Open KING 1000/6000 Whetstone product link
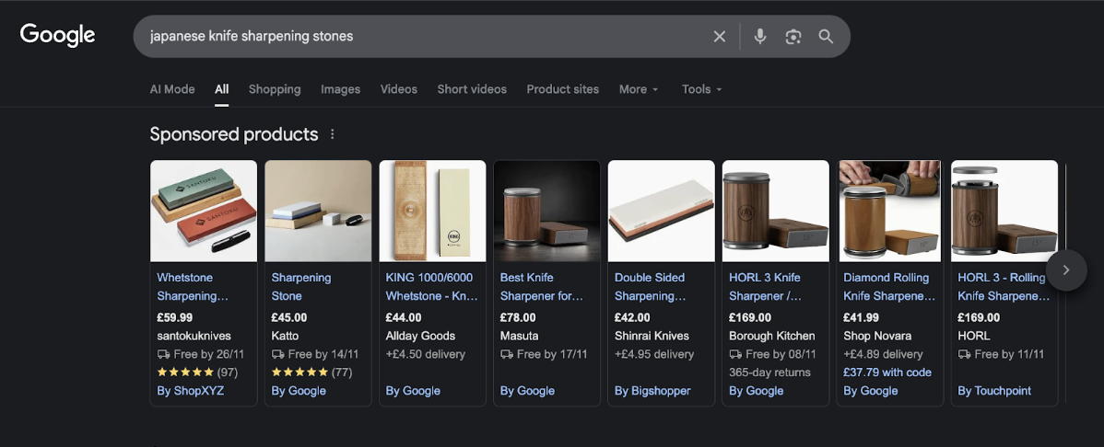Viewport: 1104px width, 447px height. 429,286
